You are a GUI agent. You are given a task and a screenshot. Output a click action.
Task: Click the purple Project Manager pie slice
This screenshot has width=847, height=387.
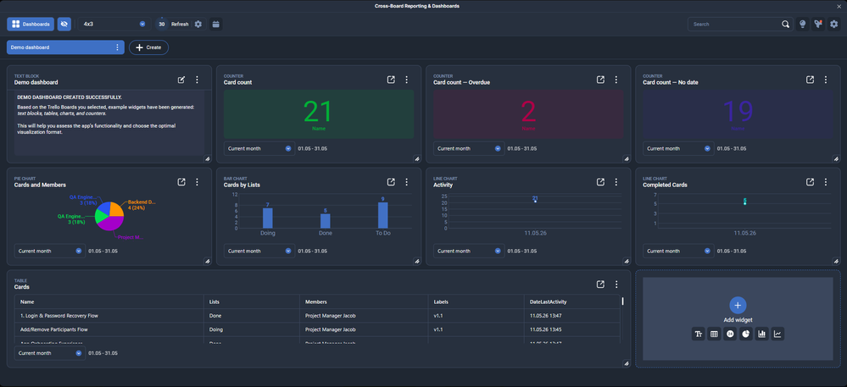(x=113, y=224)
